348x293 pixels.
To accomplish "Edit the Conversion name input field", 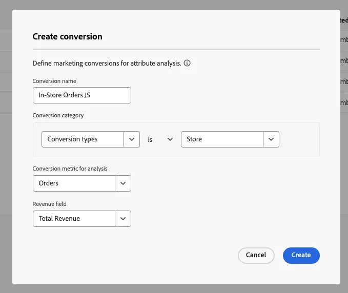I will pyautogui.click(x=82, y=95).
